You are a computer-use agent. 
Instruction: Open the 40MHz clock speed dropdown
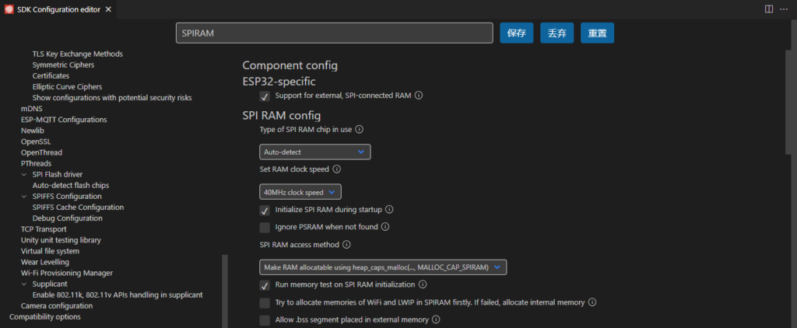[300, 192]
